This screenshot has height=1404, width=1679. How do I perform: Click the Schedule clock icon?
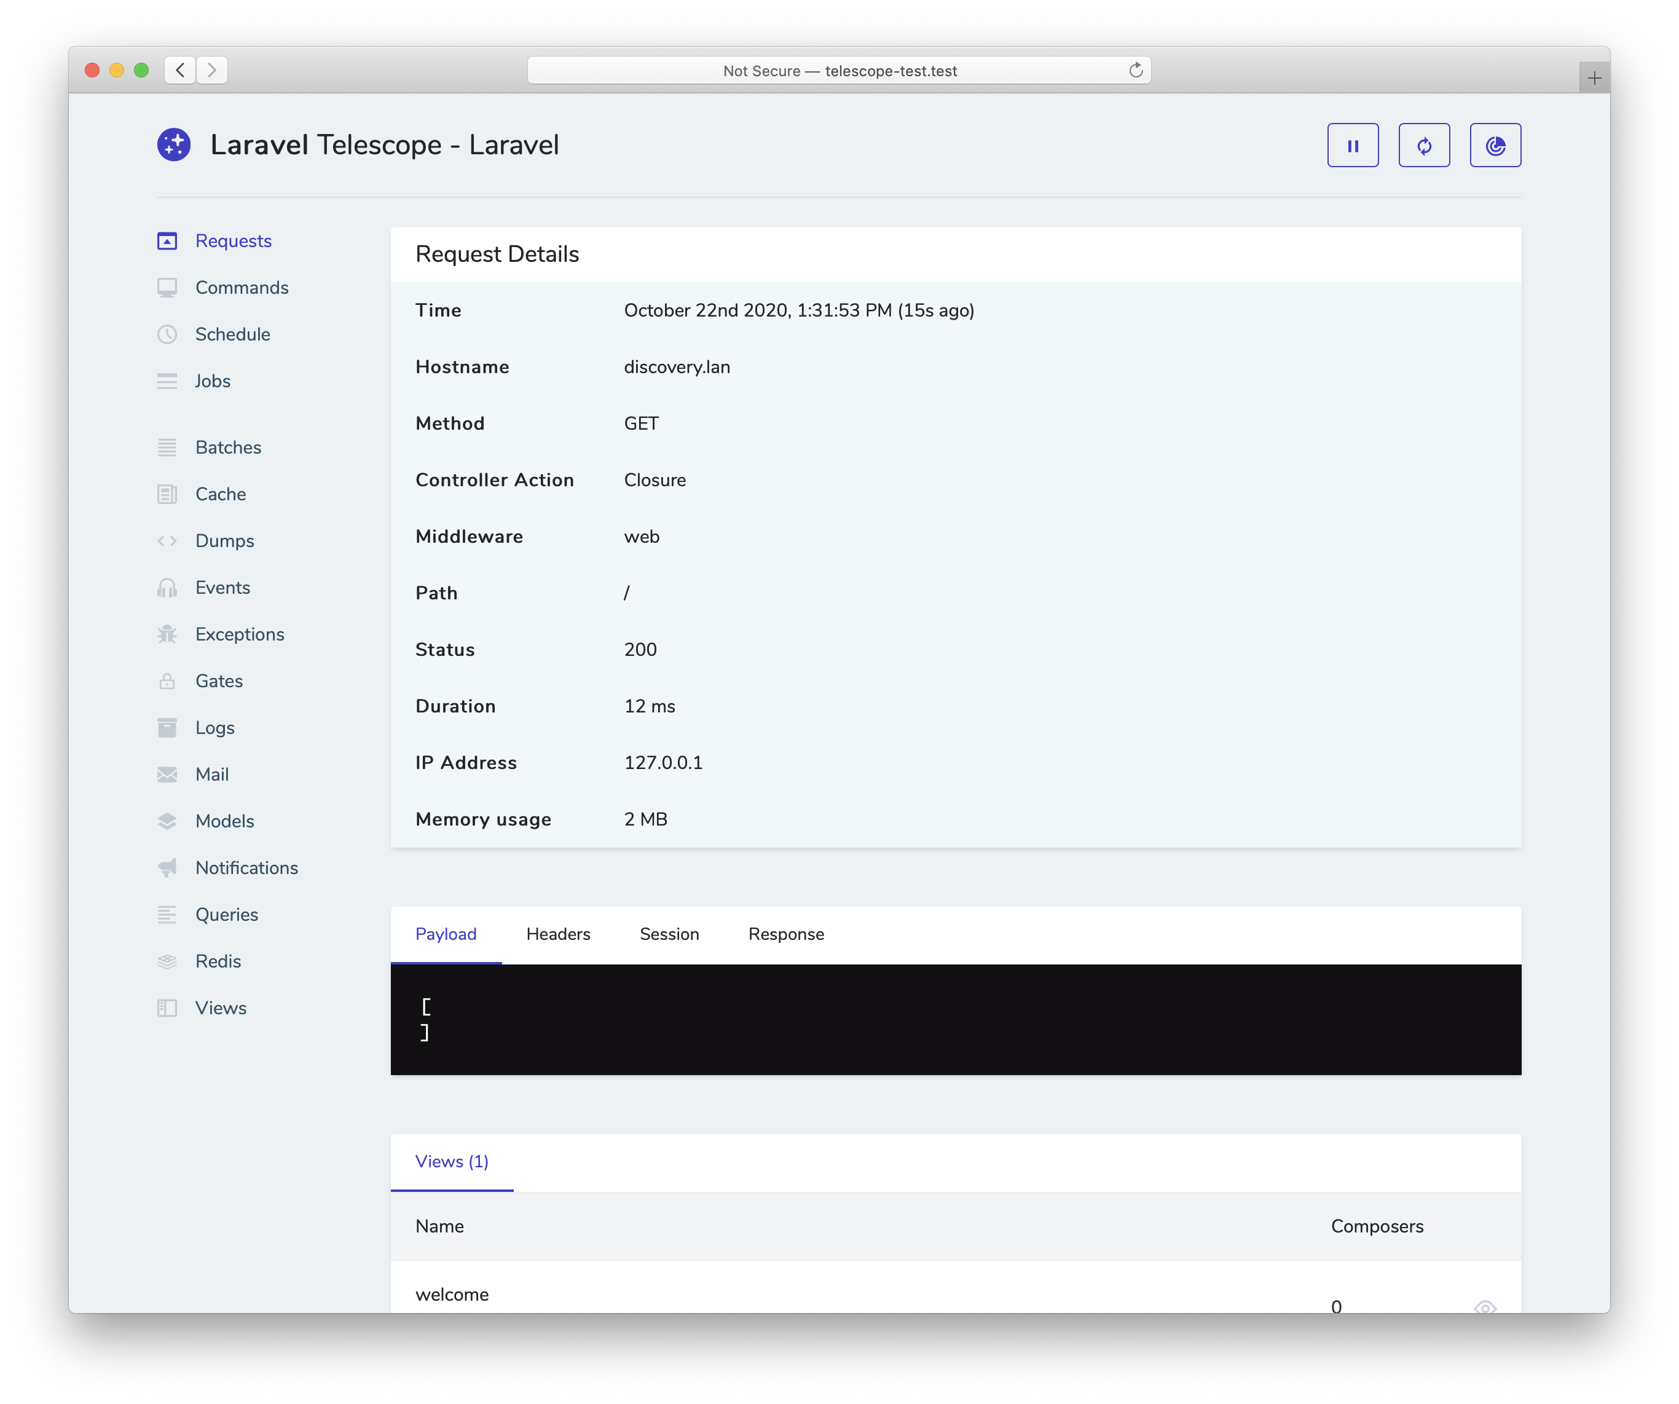click(x=167, y=334)
